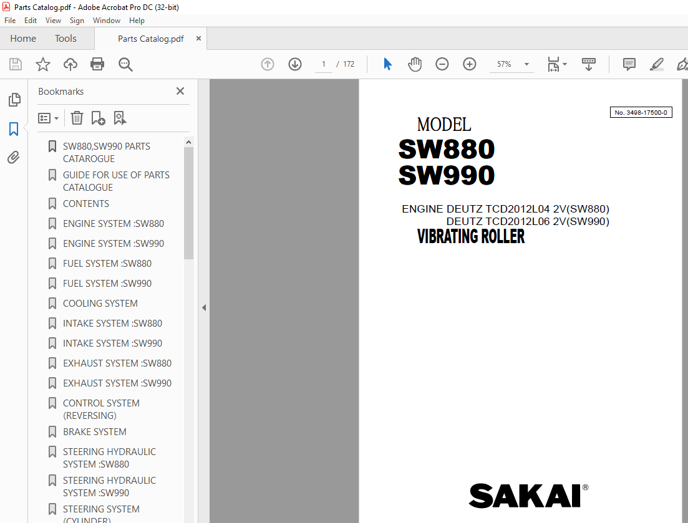Open the Attachments paperclip panel
The width and height of the screenshot is (688, 523).
point(14,157)
